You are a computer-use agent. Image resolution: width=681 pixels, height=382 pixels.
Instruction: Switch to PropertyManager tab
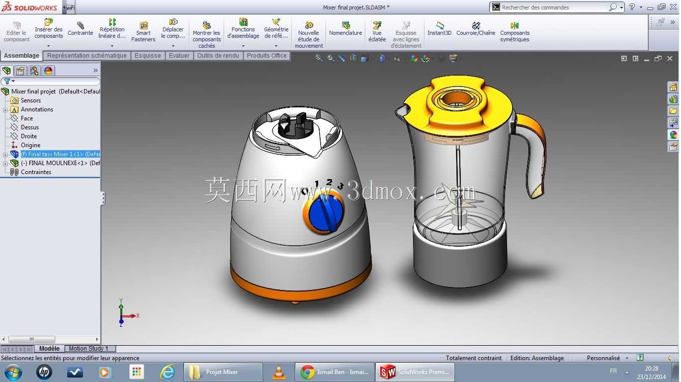(20, 71)
